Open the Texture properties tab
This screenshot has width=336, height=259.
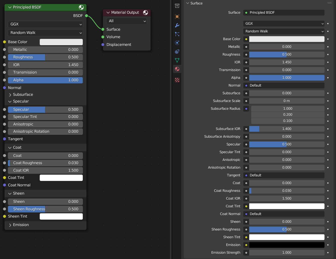click(177, 80)
